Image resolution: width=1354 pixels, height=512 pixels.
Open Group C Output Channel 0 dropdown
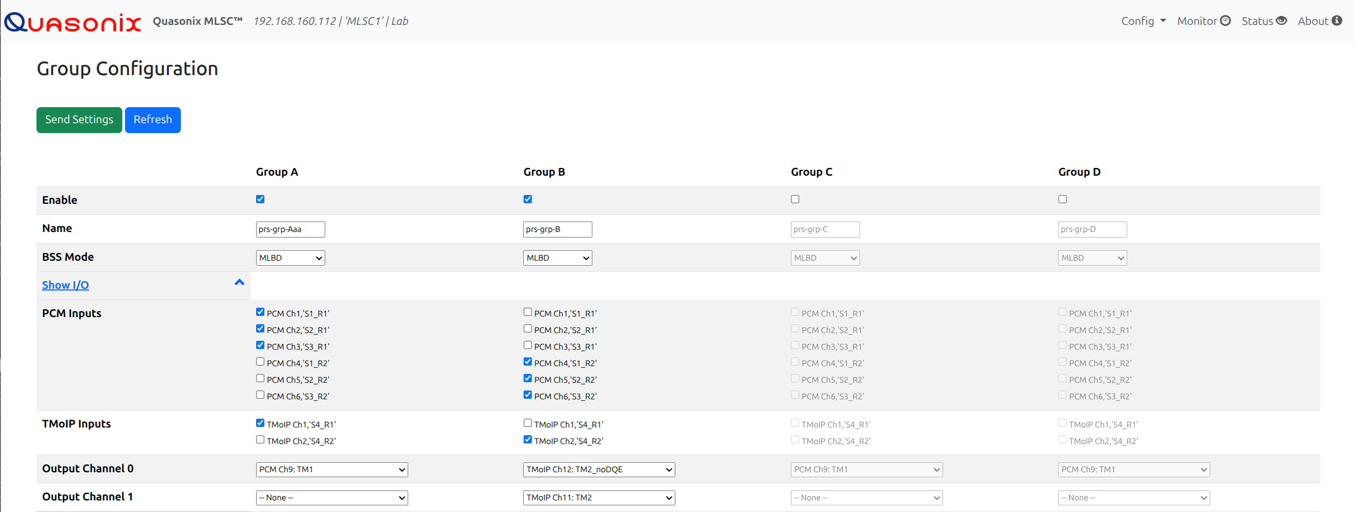[x=867, y=469]
